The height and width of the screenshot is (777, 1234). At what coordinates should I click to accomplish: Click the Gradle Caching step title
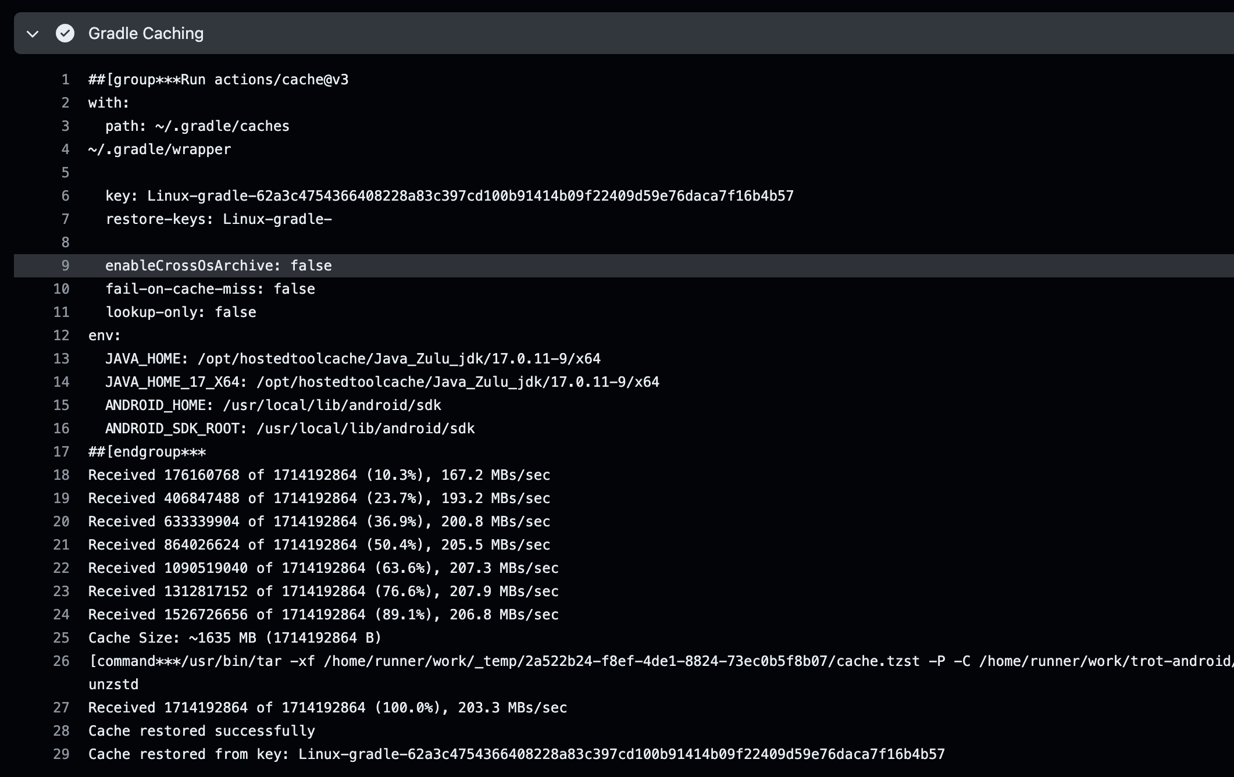click(145, 34)
